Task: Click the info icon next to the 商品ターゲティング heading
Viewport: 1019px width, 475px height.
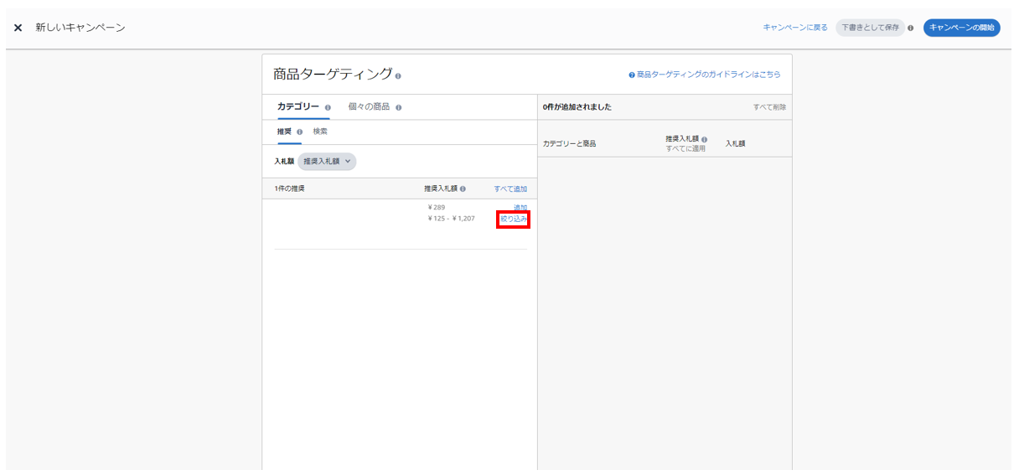Action: click(x=398, y=75)
